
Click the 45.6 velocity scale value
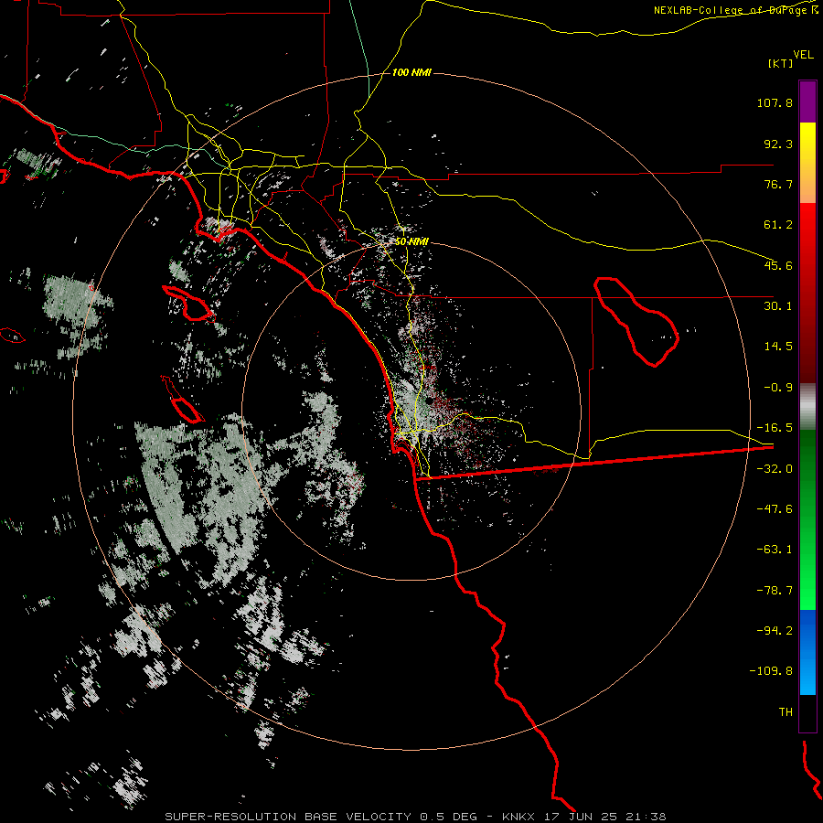tap(778, 265)
